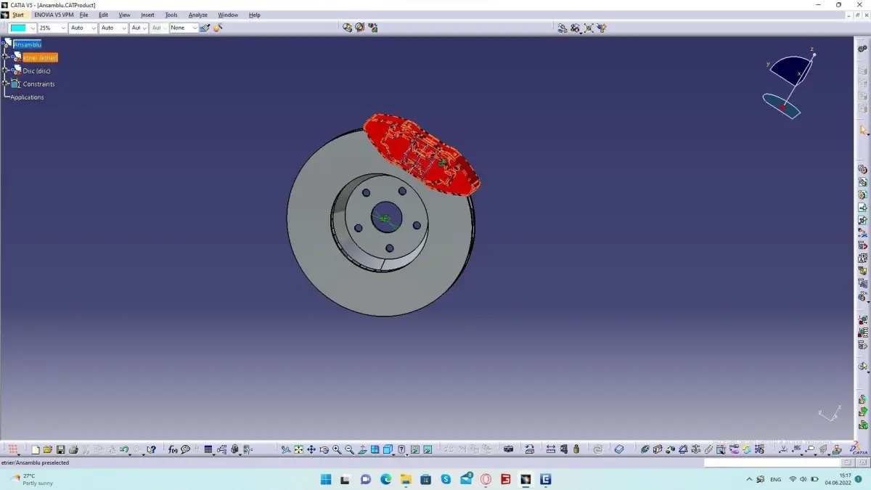Click the command input field in status bar
The image size is (871, 490).
click(x=772, y=462)
